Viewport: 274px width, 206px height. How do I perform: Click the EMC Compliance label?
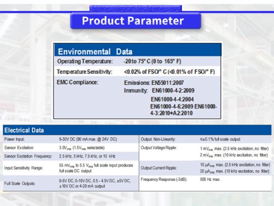point(78,82)
